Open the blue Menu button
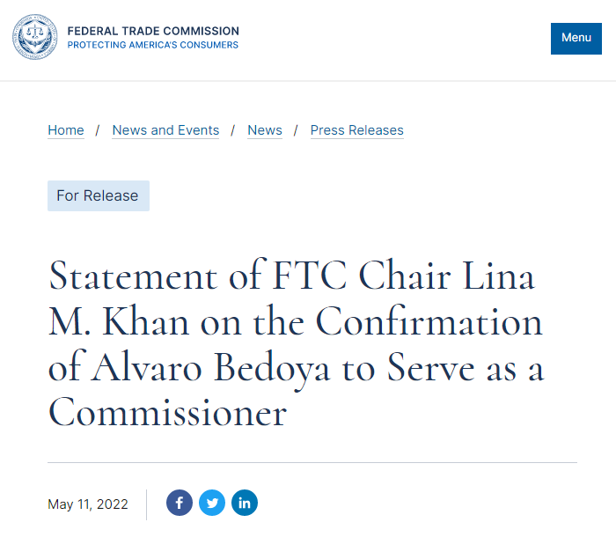Screen dimensions: 616x537 pos(576,38)
